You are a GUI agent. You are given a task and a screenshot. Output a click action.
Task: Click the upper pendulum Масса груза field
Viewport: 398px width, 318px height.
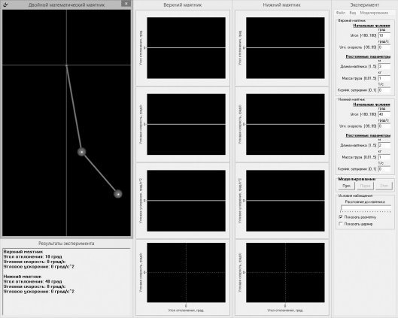384,78
